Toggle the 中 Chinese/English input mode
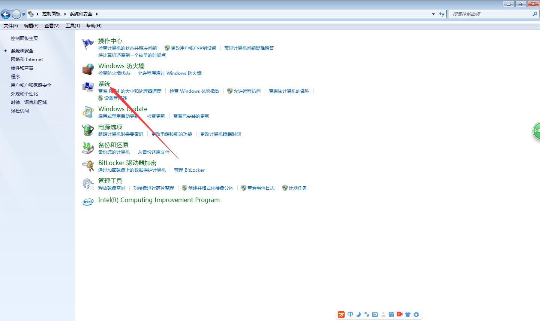This screenshot has width=540, height=321. [x=350, y=315]
